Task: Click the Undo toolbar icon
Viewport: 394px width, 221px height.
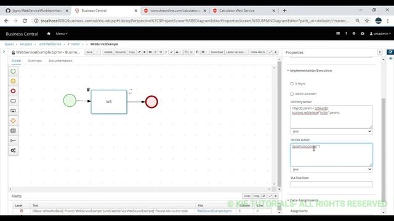Action: [x=161, y=52]
